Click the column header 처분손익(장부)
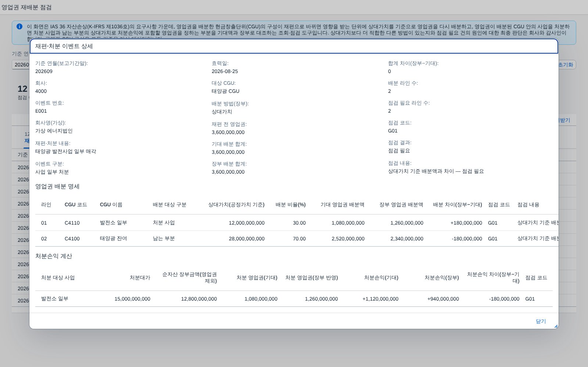Viewport: 588px width, 367px height. click(x=442, y=277)
